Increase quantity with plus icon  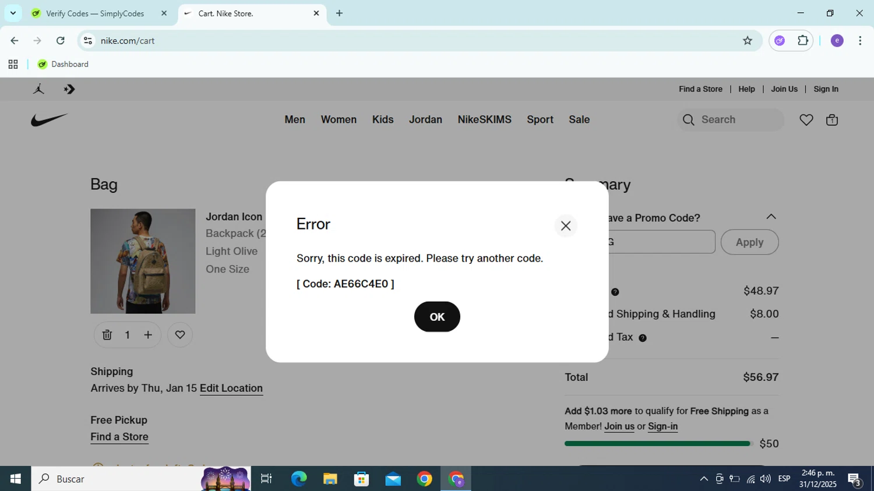148,335
